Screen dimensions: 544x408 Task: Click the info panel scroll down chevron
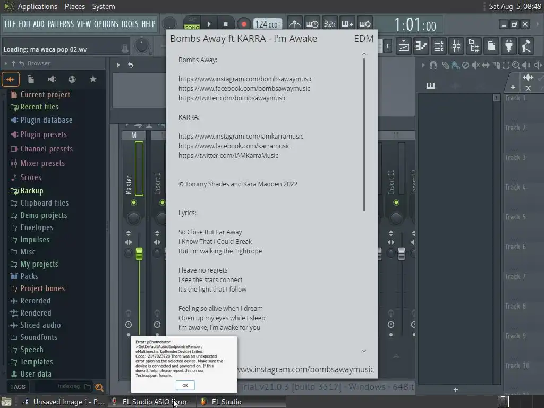(364, 351)
